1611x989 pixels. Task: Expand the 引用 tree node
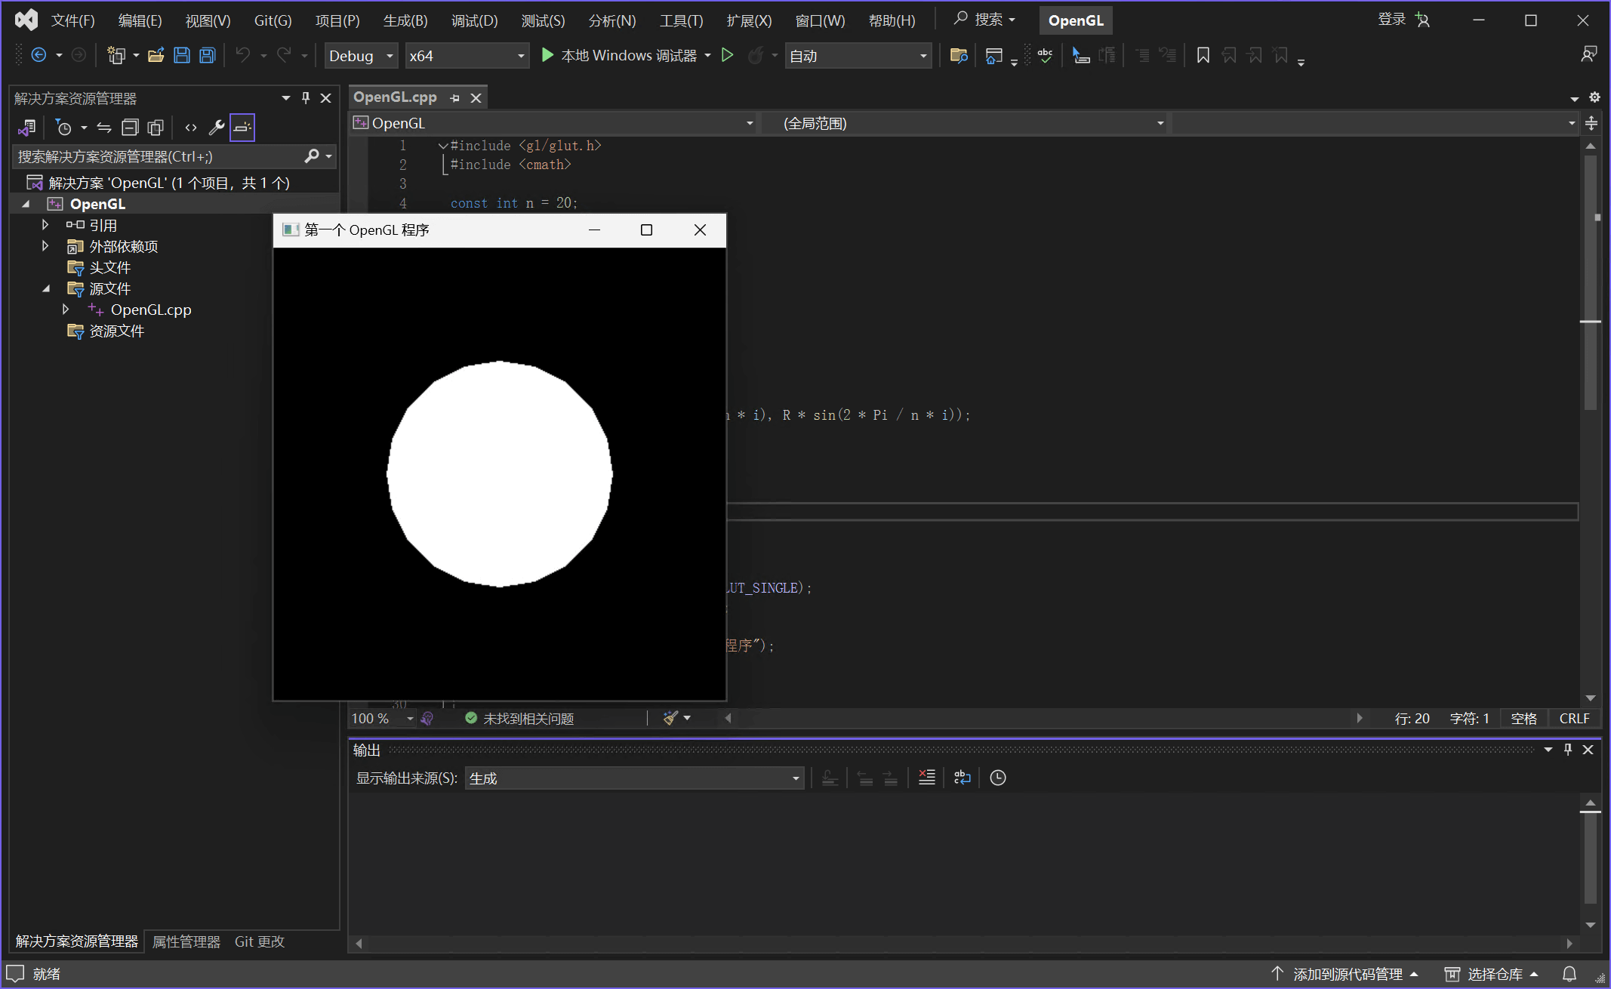point(45,225)
